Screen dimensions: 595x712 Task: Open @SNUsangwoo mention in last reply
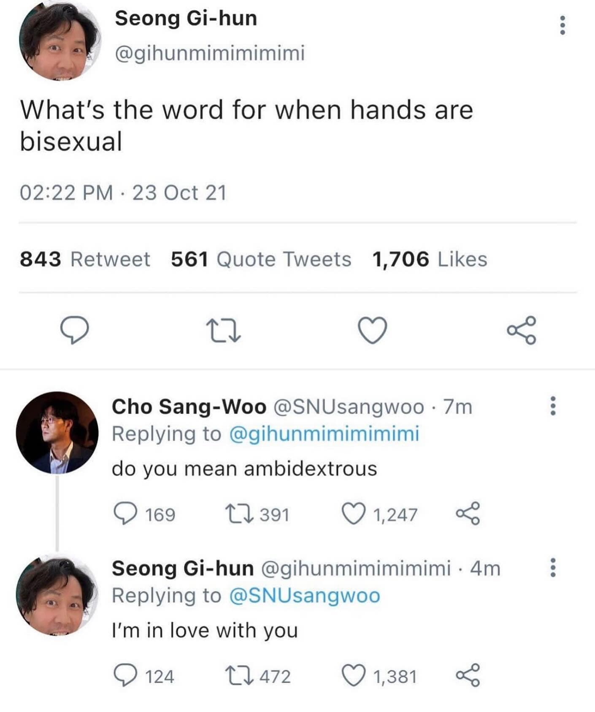coord(304,595)
